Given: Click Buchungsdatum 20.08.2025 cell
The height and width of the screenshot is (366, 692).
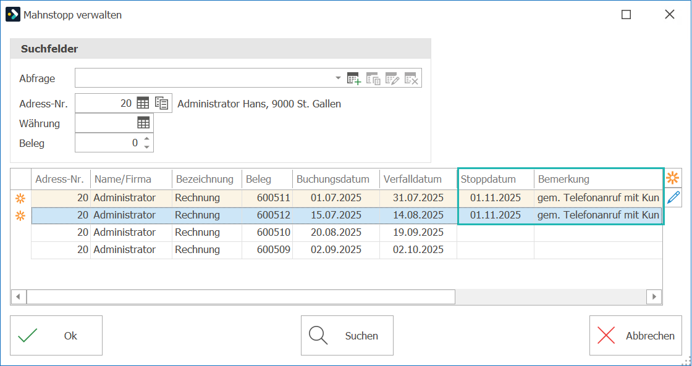Looking at the screenshot, I should pyautogui.click(x=336, y=233).
